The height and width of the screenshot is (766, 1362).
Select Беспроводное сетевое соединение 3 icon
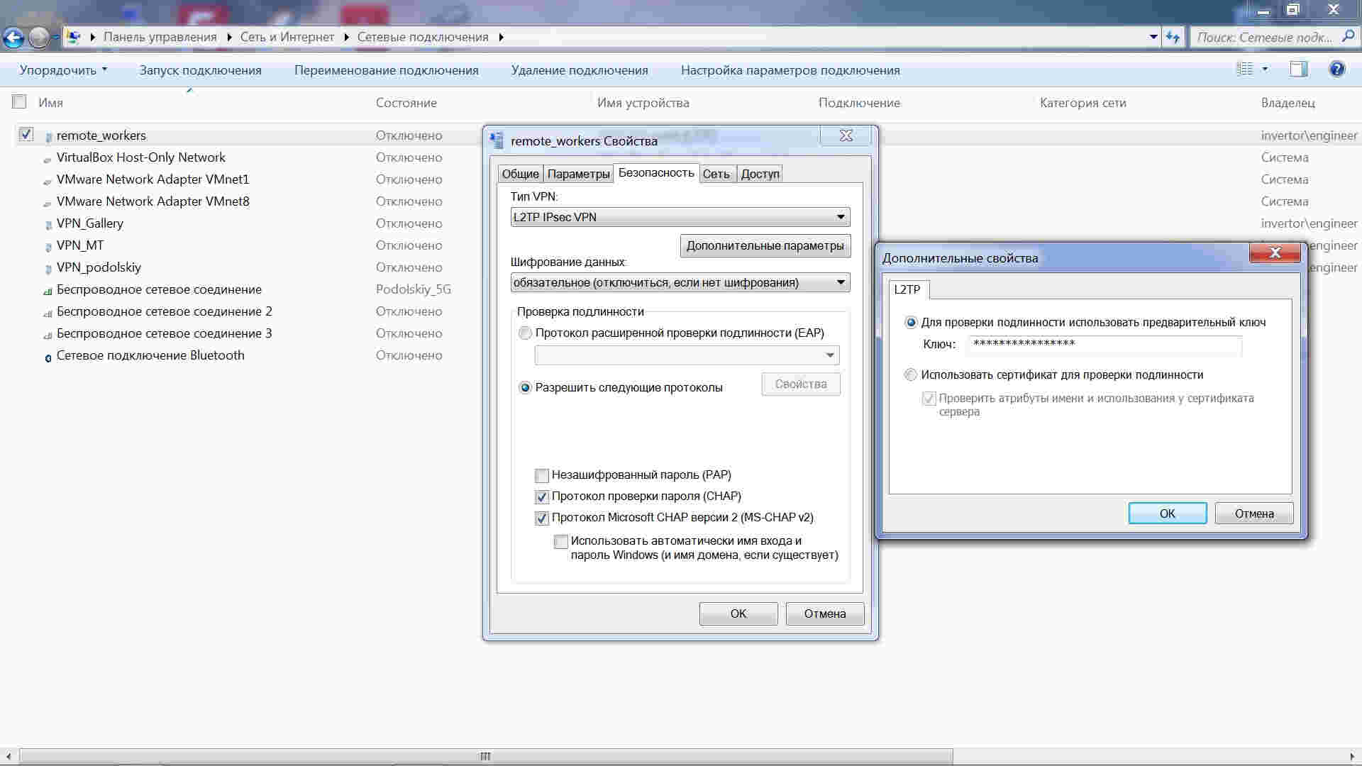[48, 334]
